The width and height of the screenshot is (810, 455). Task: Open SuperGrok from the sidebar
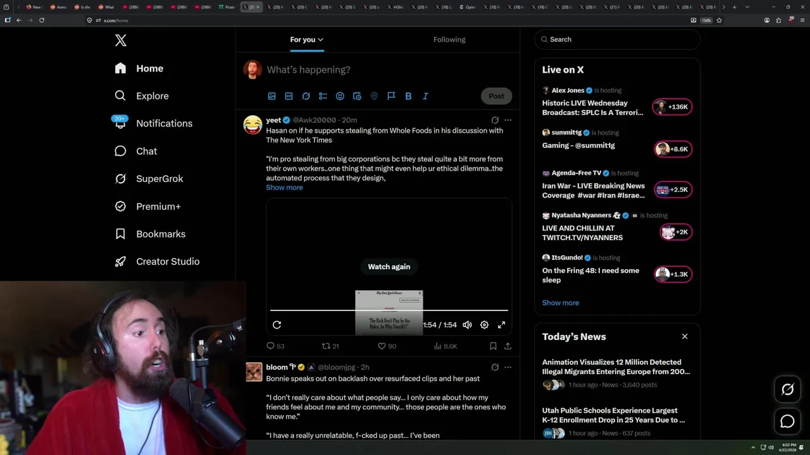coord(149,179)
